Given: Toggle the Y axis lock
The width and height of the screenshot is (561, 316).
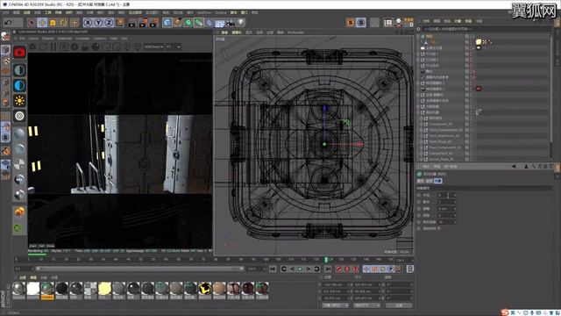Looking at the screenshot, I should [x=98, y=23].
